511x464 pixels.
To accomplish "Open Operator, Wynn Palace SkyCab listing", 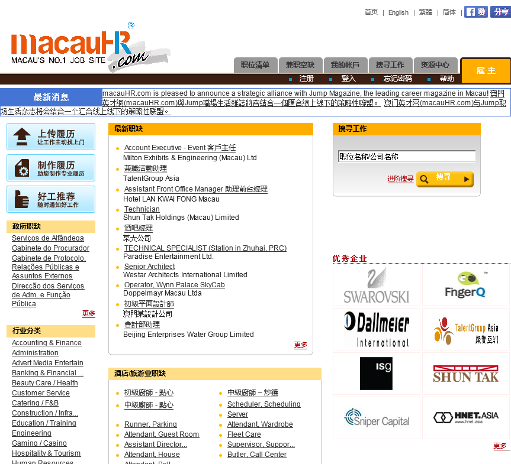I will (x=174, y=285).
